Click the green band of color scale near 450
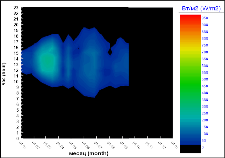 190,86
